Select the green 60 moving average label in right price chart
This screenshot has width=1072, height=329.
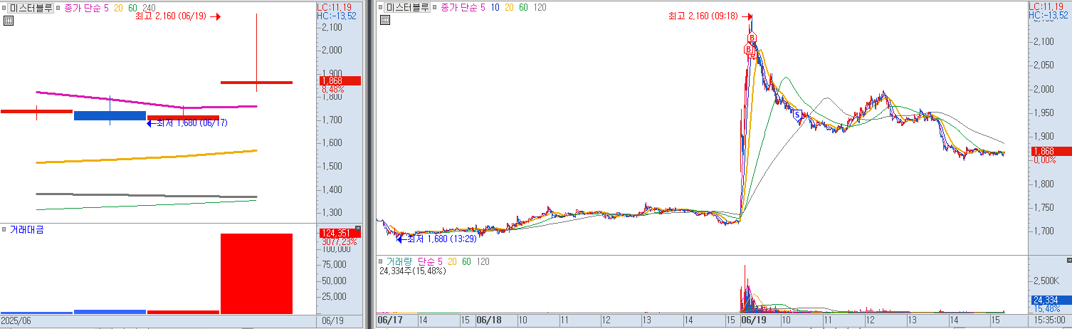tap(523, 7)
